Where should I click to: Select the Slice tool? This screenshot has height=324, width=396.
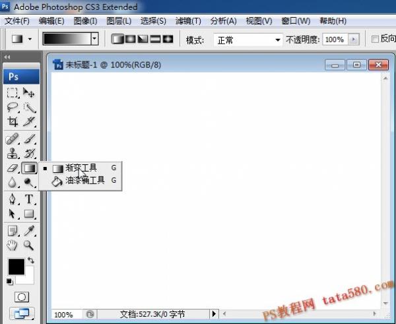tap(29, 121)
